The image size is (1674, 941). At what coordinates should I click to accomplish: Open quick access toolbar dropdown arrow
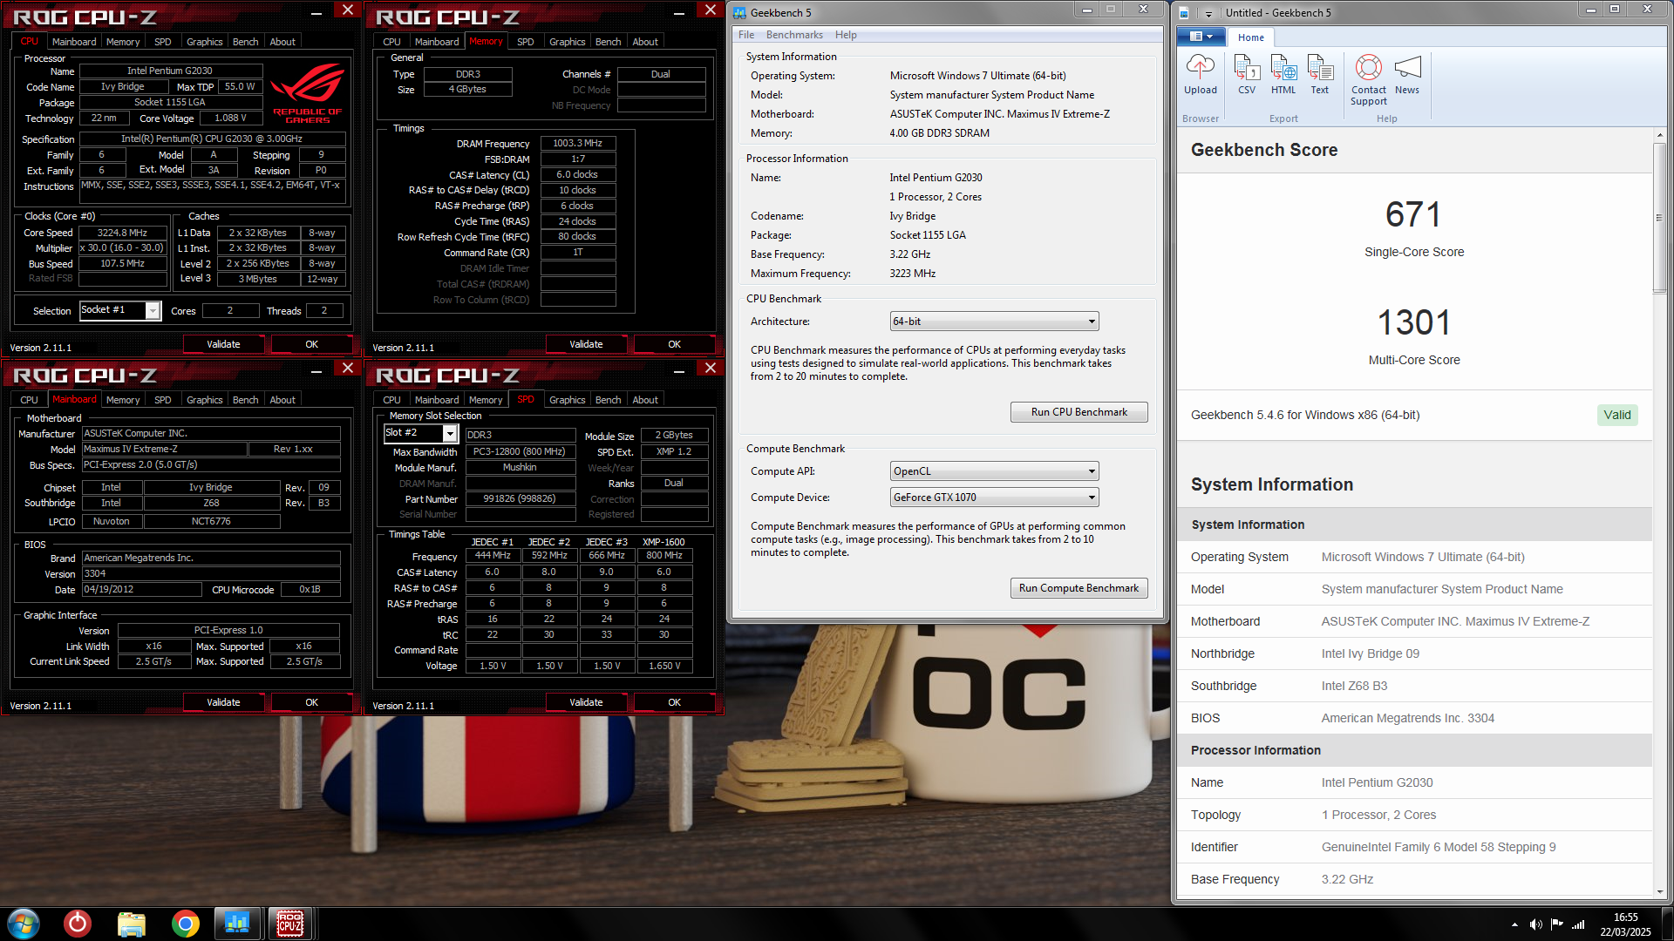pyautogui.click(x=1208, y=13)
